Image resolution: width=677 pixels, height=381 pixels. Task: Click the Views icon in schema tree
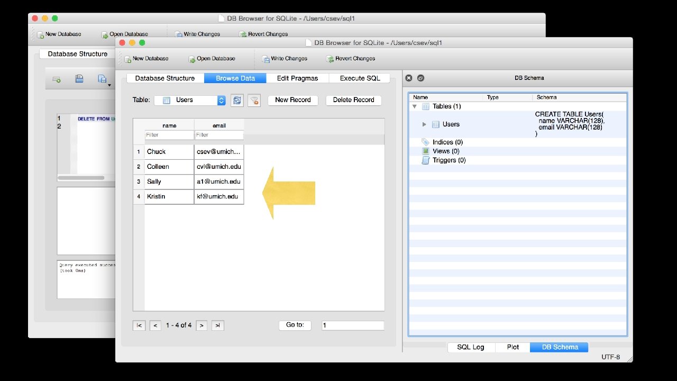[425, 151]
